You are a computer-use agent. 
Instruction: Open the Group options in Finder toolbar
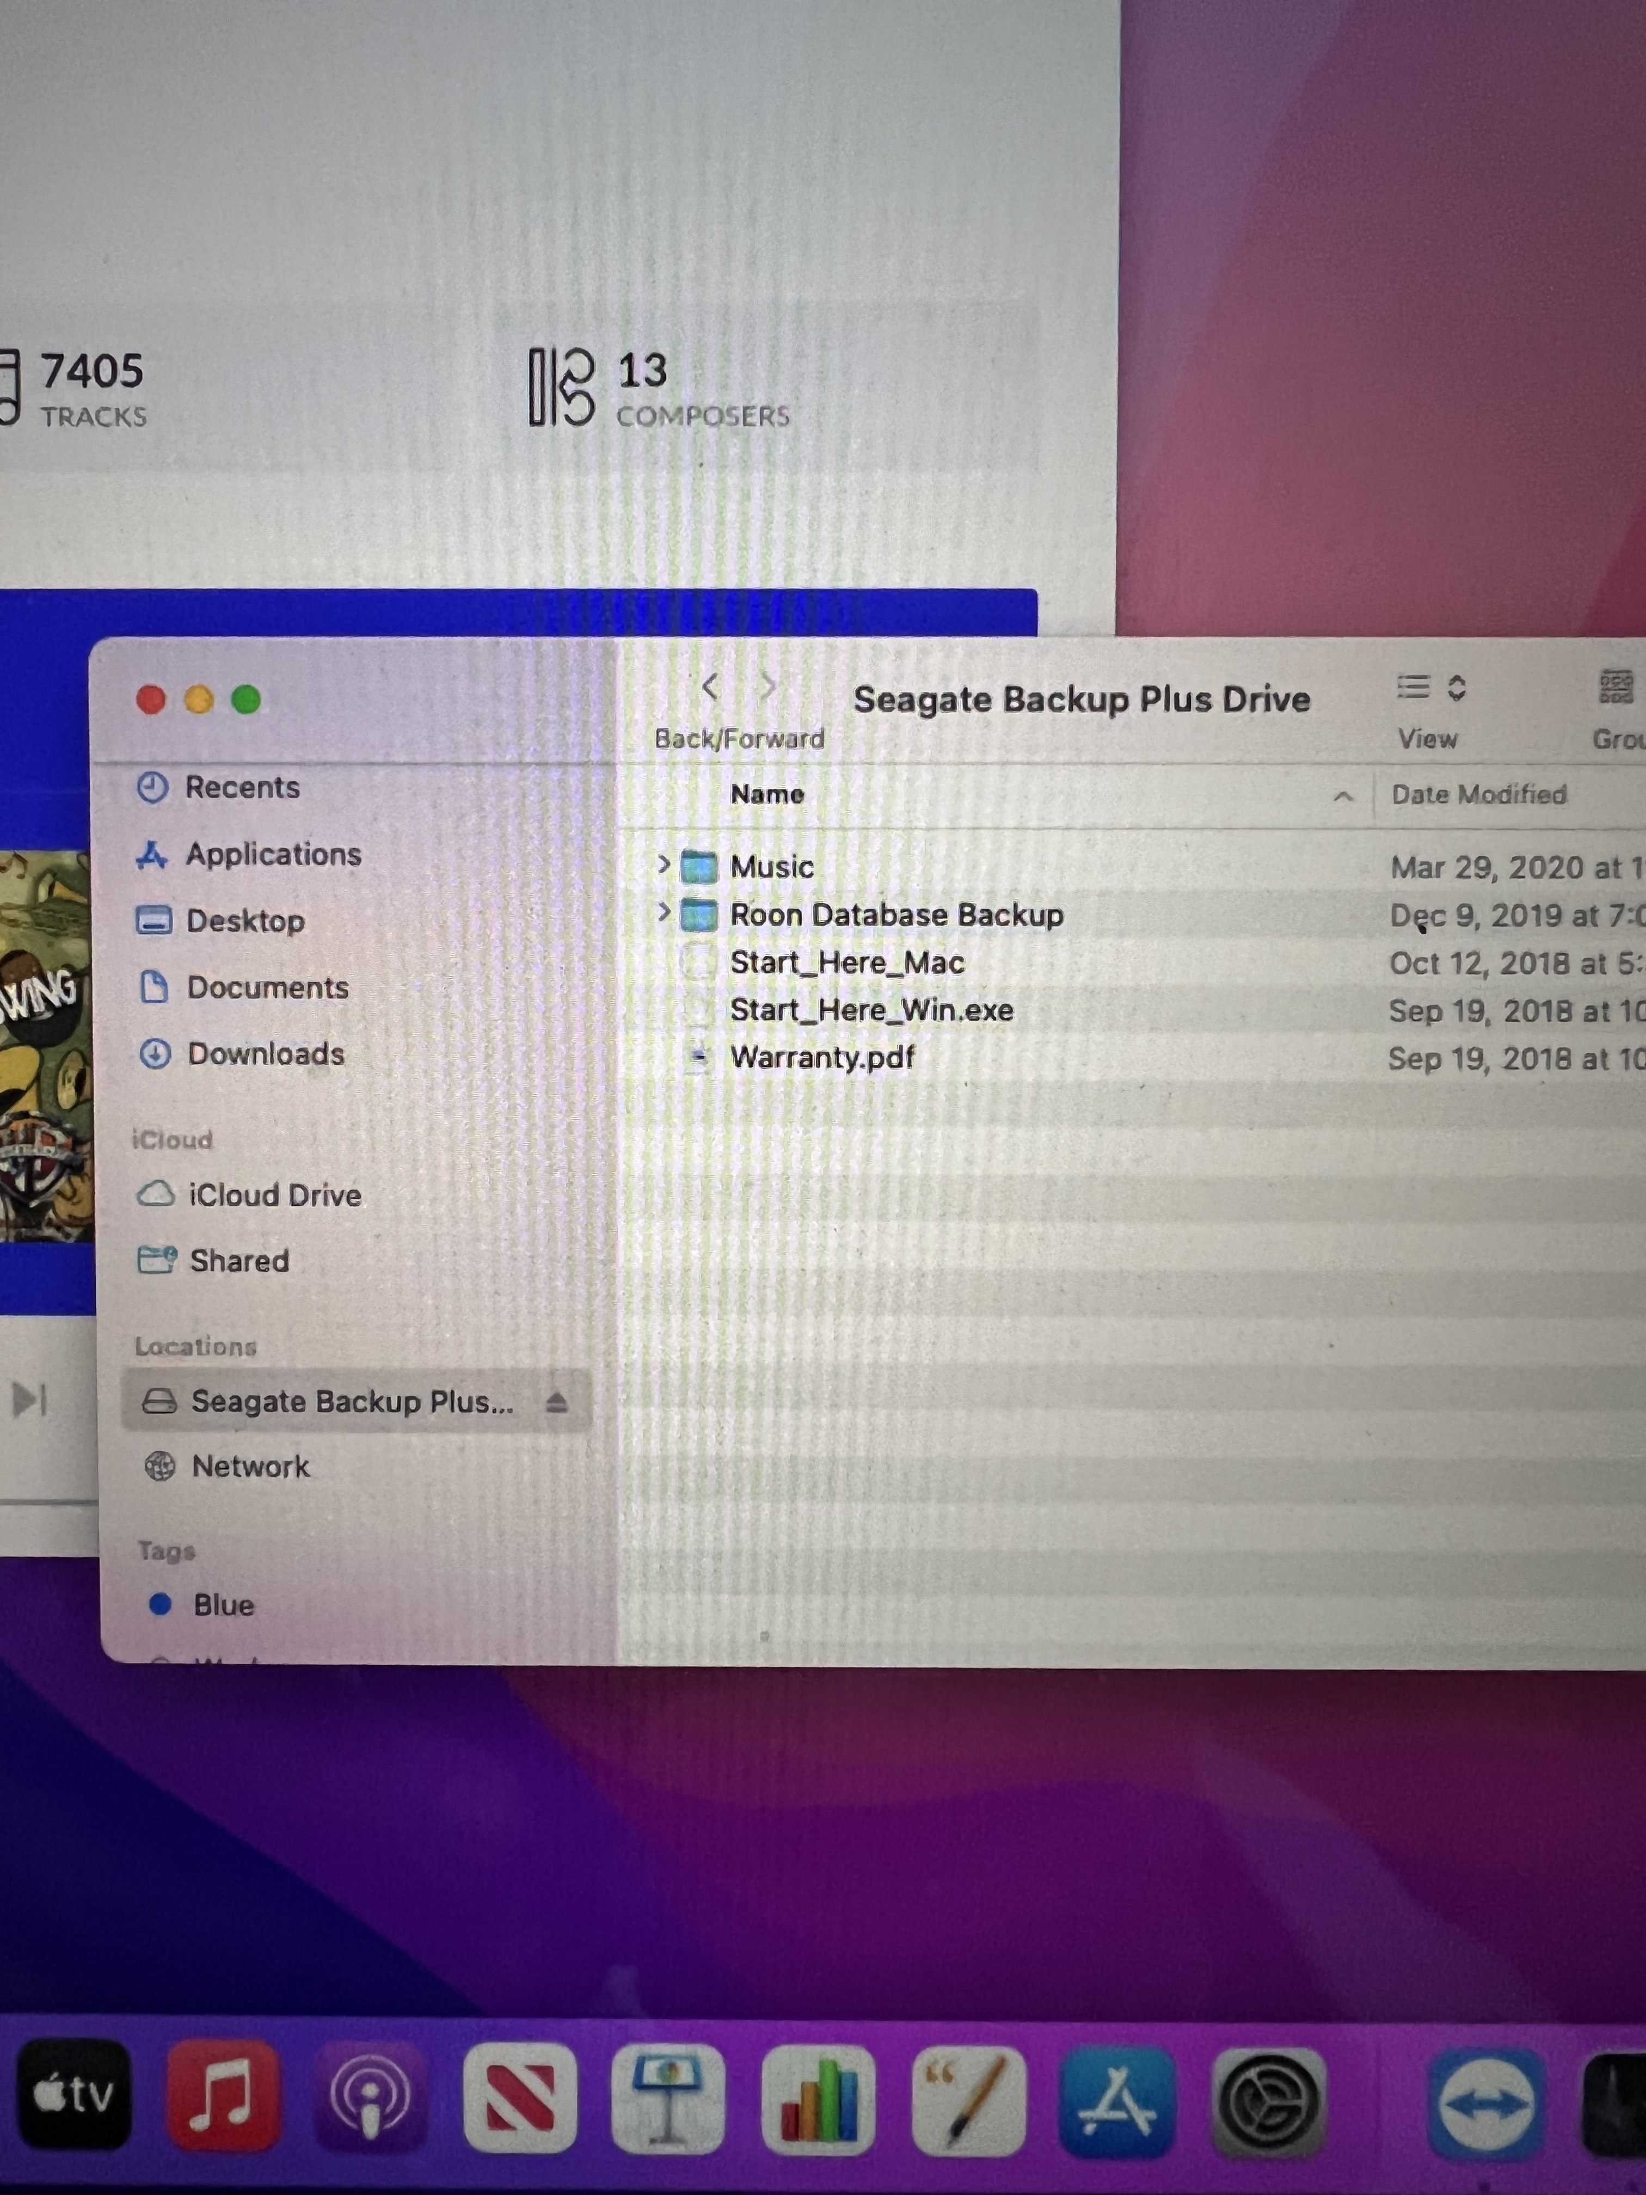(1617, 686)
